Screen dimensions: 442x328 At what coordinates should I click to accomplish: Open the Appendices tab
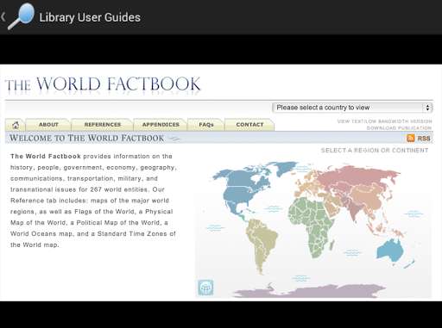click(x=161, y=125)
